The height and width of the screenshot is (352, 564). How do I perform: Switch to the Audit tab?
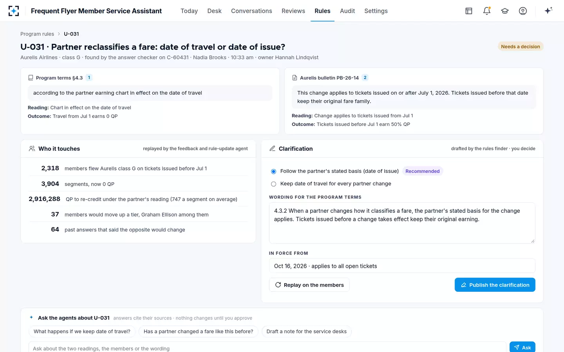[347, 11]
